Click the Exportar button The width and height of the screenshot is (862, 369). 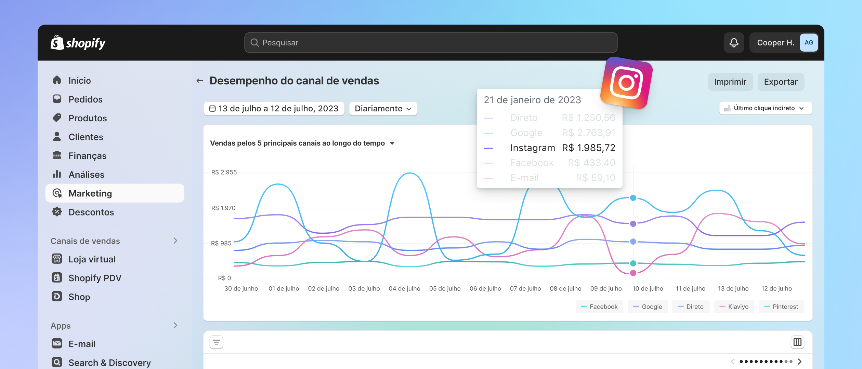pyautogui.click(x=781, y=82)
